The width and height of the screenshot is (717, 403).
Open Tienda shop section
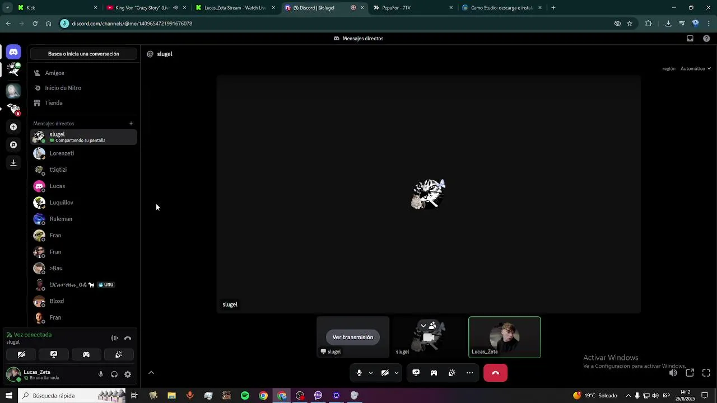coord(83,103)
